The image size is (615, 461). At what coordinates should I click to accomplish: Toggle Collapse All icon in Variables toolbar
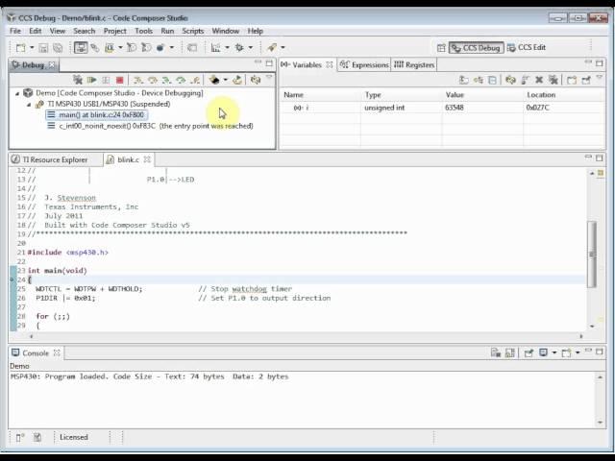(492, 80)
